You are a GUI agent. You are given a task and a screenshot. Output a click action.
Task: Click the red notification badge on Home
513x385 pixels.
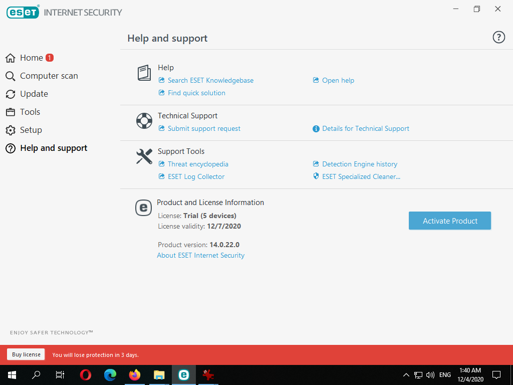tap(50, 58)
